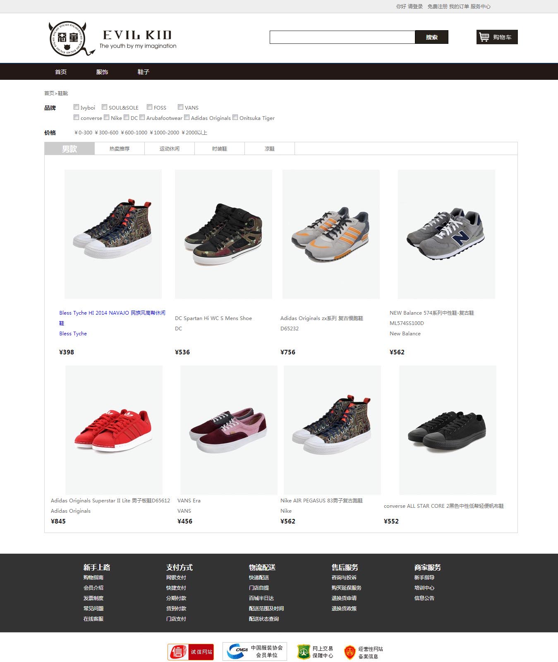Open DC Spartan Hi camo shoe image

223,234
